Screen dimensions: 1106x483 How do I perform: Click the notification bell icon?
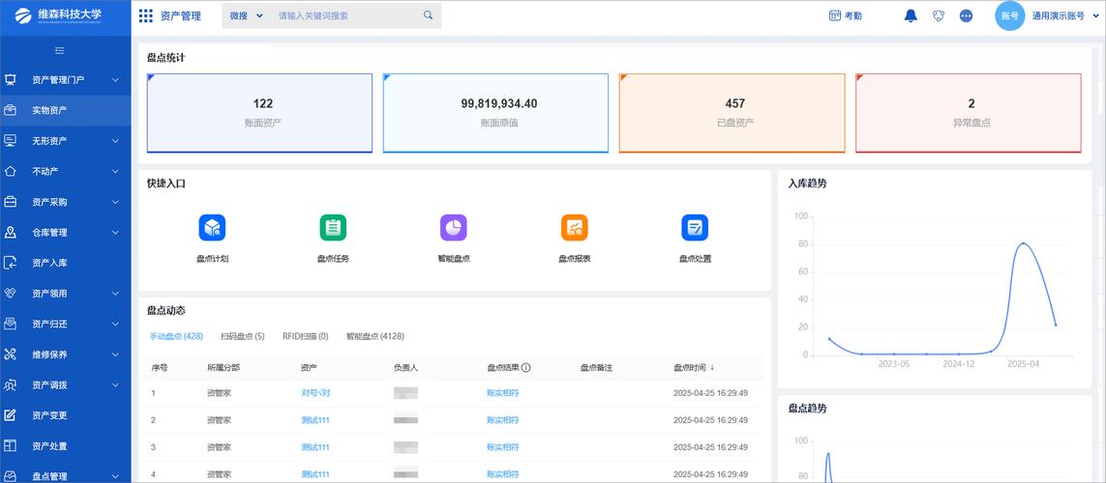click(x=911, y=15)
